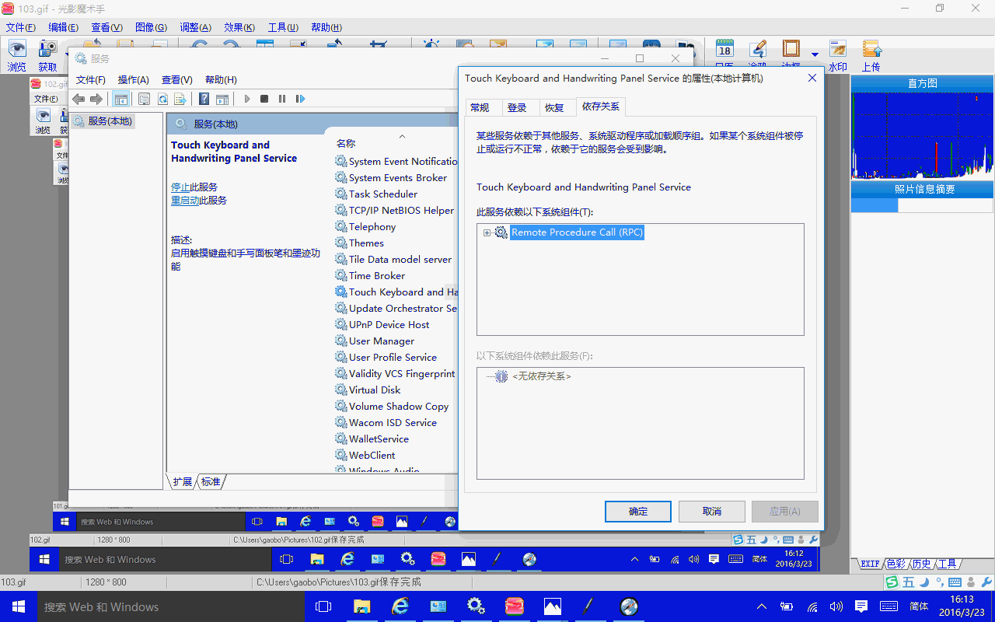Image resolution: width=995 pixels, height=622 pixels.
Task: Click 停止 link to stop service
Action: (180, 187)
